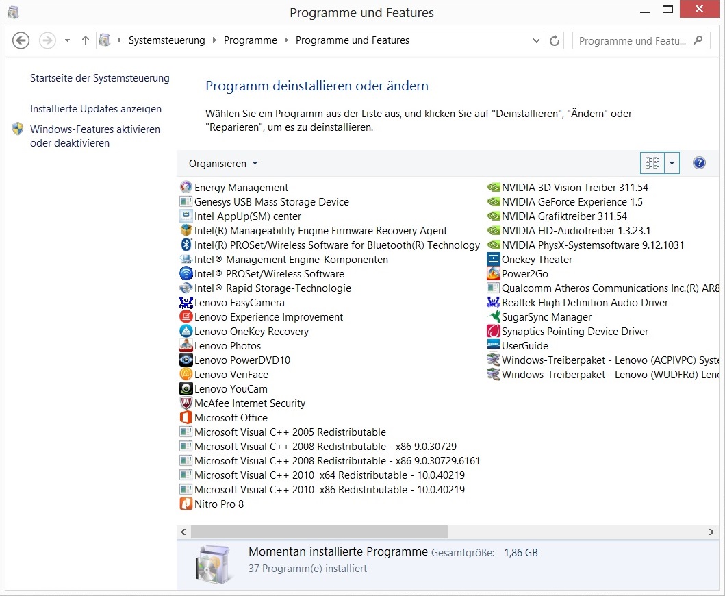Image resolution: width=725 pixels, height=596 pixels.
Task: Select the Intel Management Engine-Komponenten icon
Action: (x=186, y=259)
